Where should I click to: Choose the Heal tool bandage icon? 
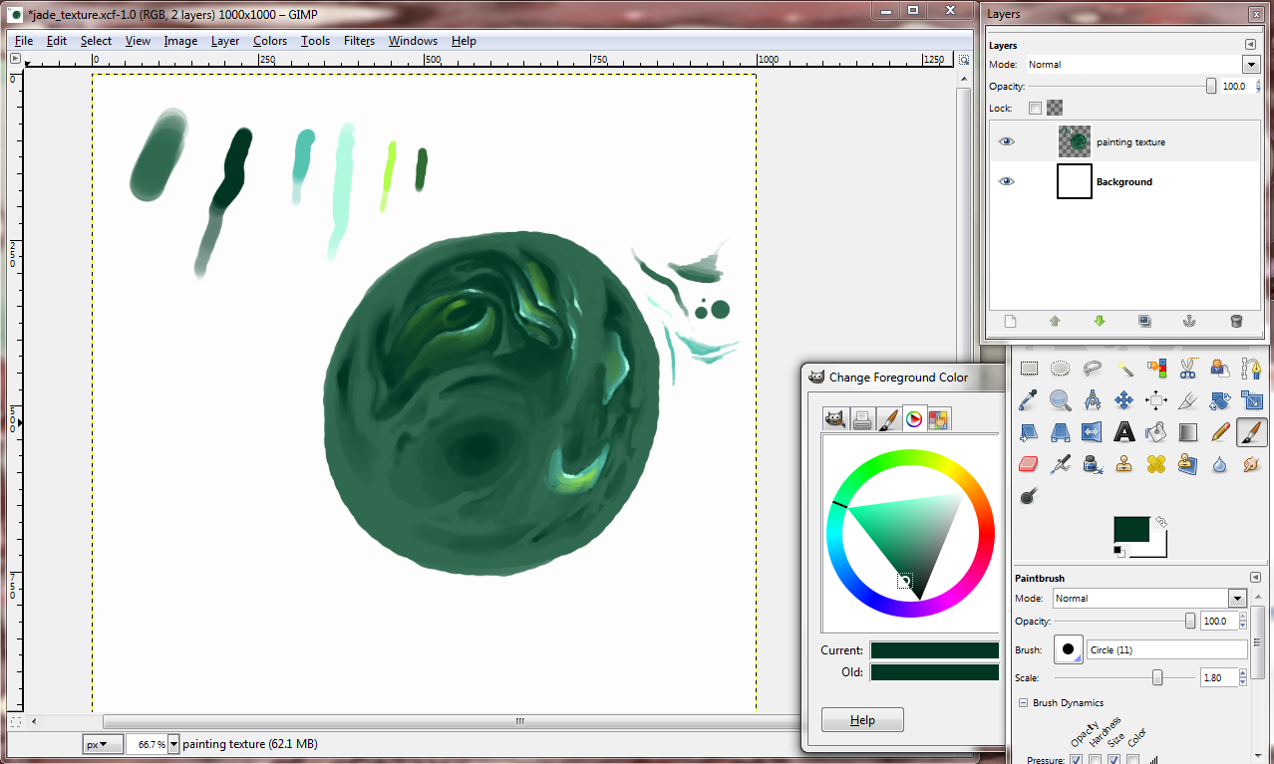click(x=1156, y=464)
